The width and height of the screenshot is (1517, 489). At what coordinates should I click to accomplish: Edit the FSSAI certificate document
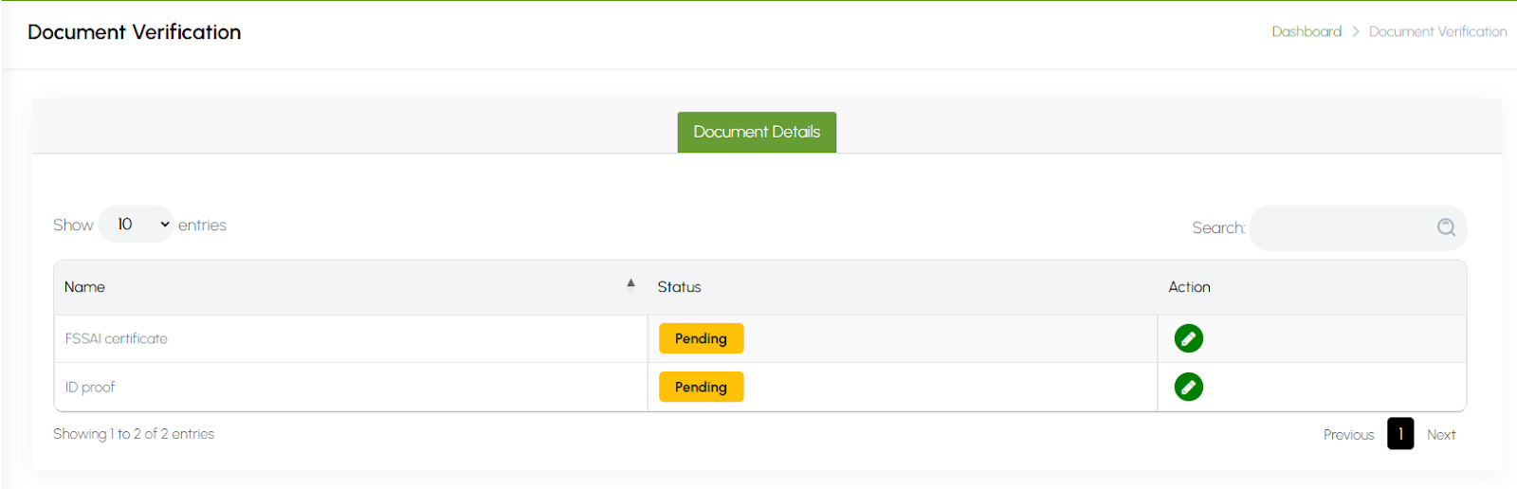[1188, 338]
